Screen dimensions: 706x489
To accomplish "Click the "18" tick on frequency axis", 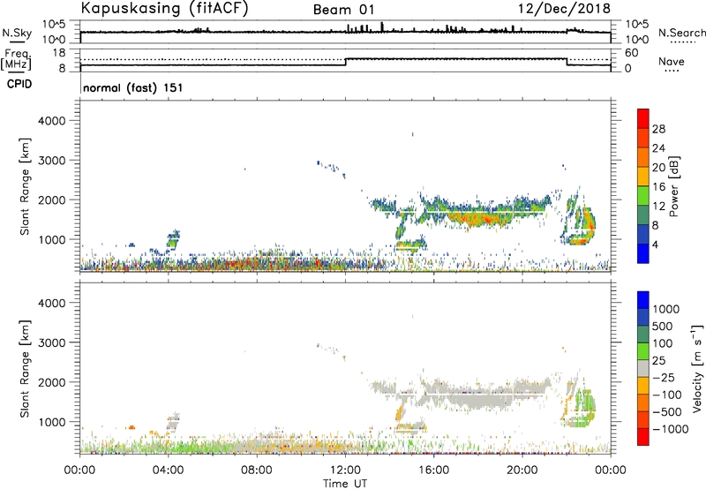I will pyautogui.click(x=59, y=53).
